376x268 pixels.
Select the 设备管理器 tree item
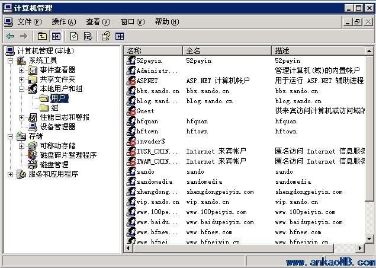(x=57, y=127)
